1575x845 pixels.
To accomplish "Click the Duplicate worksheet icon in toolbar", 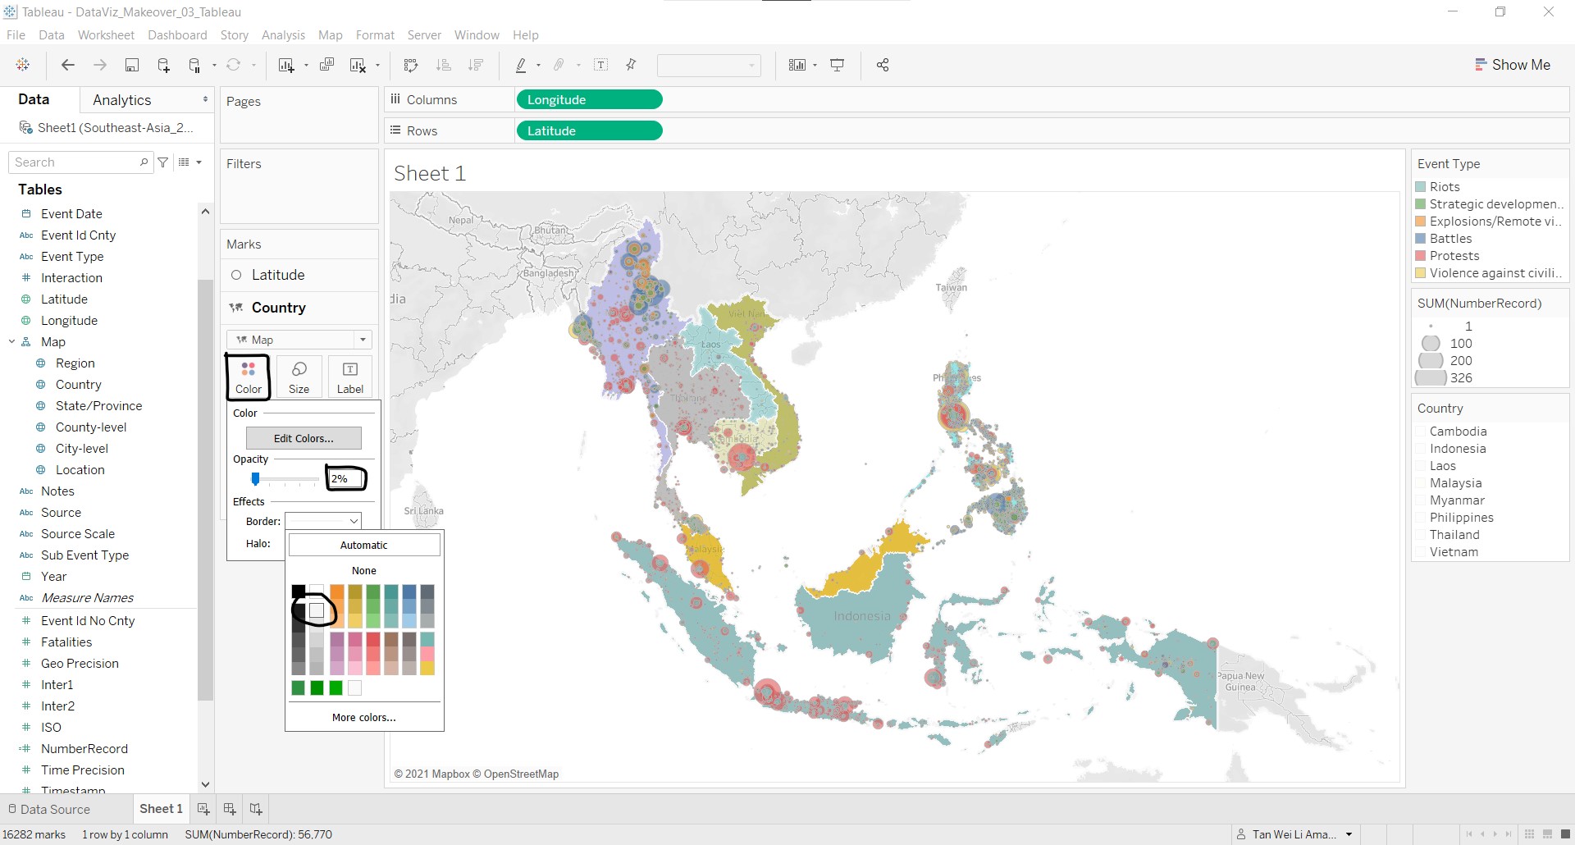I will [326, 66].
